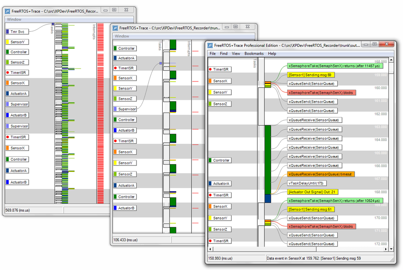This screenshot has width=403, height=270.
Task: Select the topmost SensorX label in front window
Action: (x=220, y=81)
